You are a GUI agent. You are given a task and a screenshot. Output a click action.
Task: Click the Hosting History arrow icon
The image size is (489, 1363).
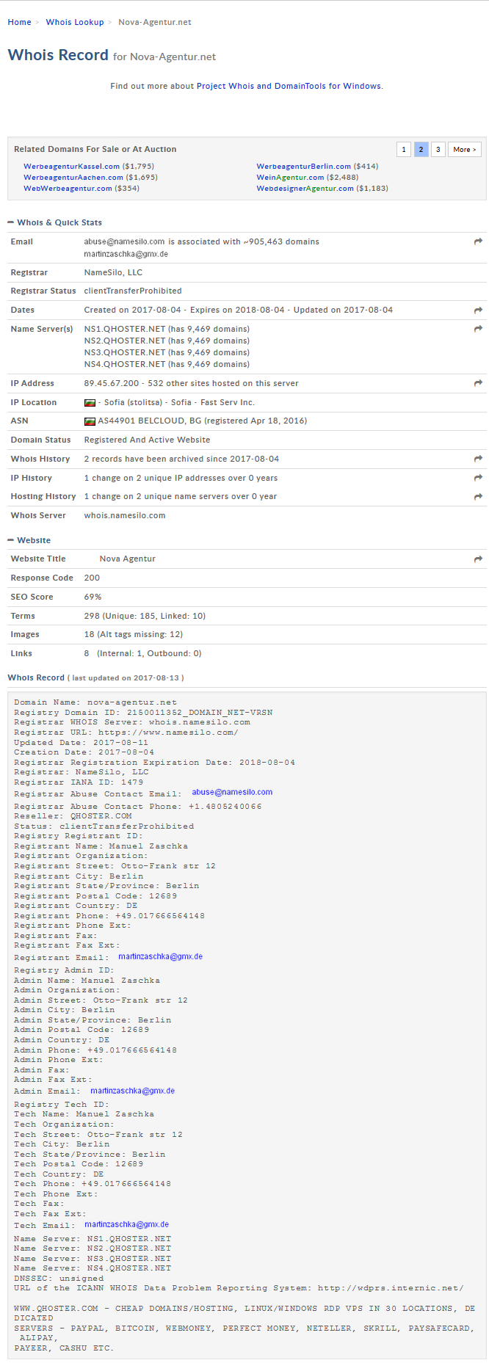478,497
